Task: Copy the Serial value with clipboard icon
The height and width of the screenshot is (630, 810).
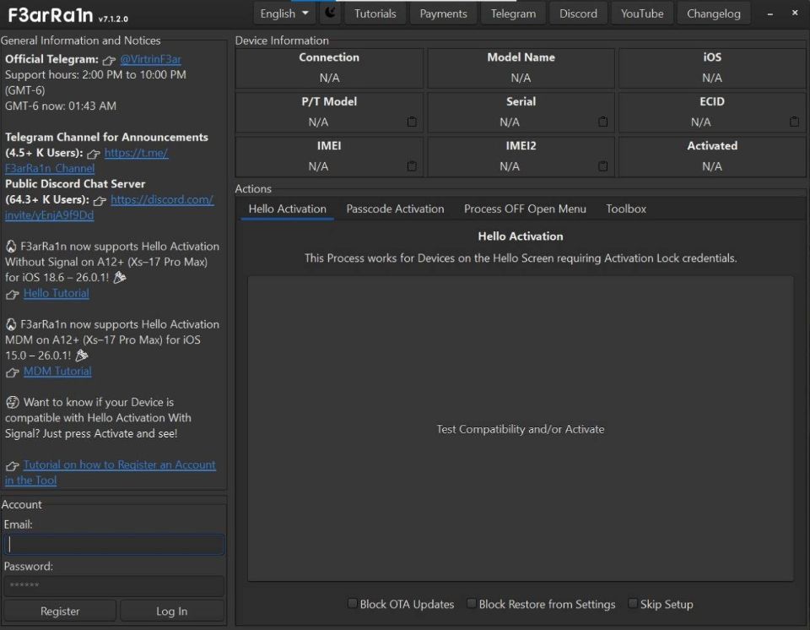Action: point(602,122)
